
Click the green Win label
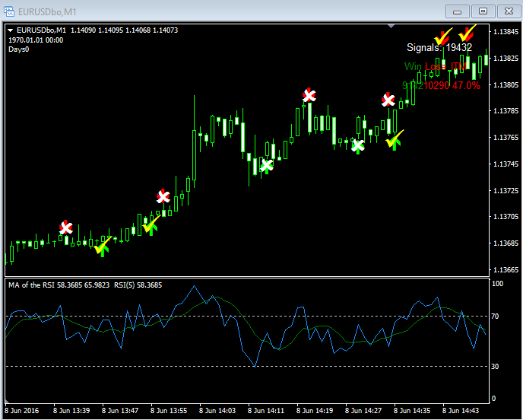(x=414, y=66)
